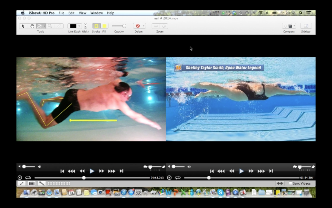Open Skype from the Dock
The width and height of the screenshot is (332, 208).
coord(221,192)
